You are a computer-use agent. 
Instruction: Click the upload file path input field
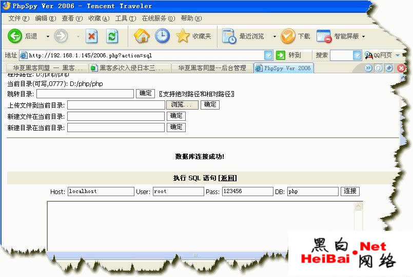click(116, 105)
